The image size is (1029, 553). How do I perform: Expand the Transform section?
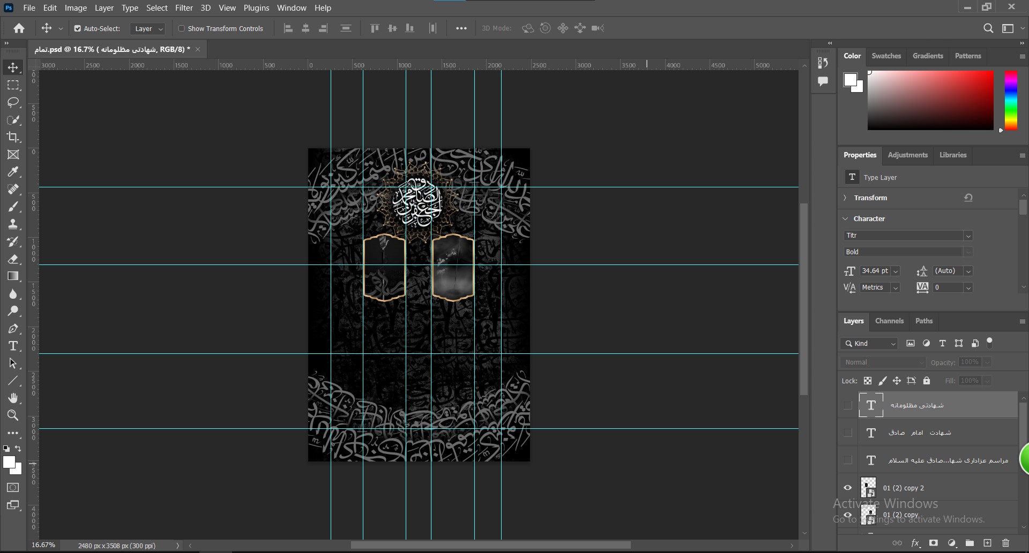coord(845,198)
